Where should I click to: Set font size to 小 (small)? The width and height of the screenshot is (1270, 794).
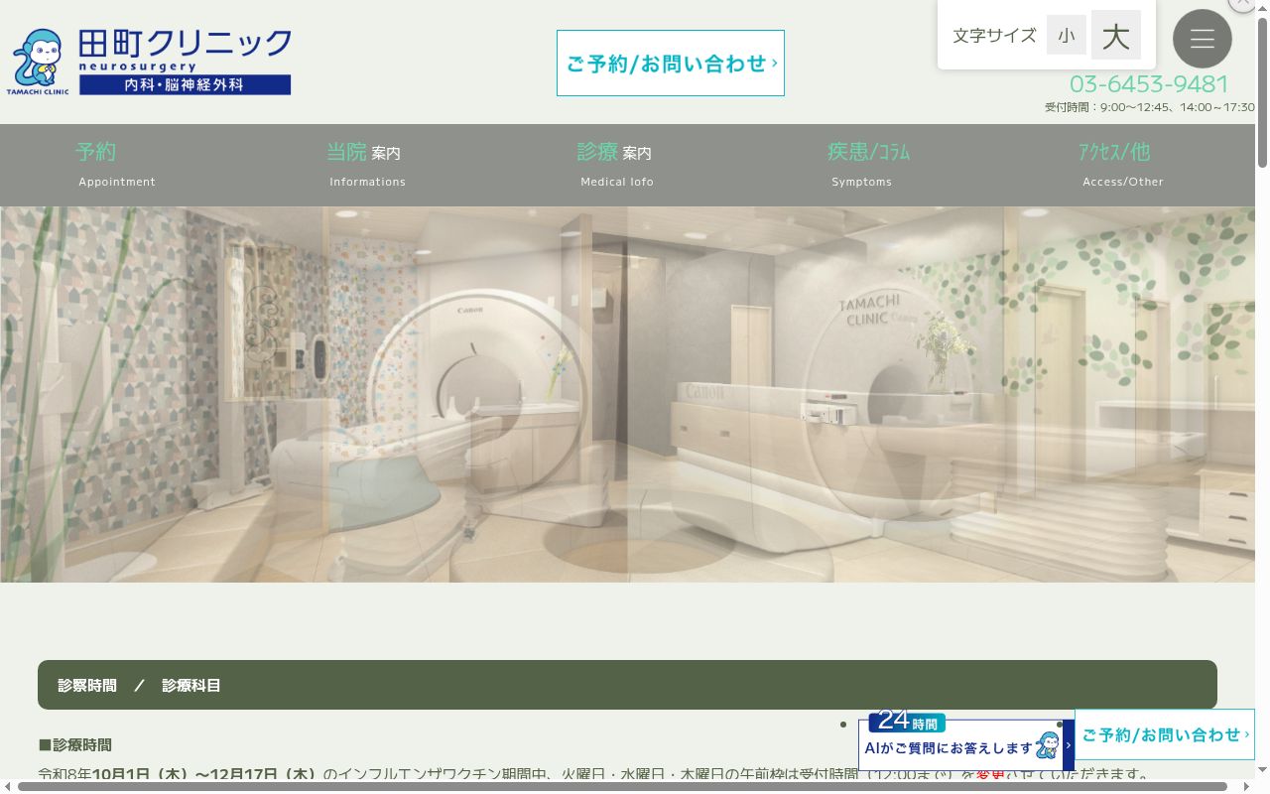pyautogui.click(x=1067, y=36)
